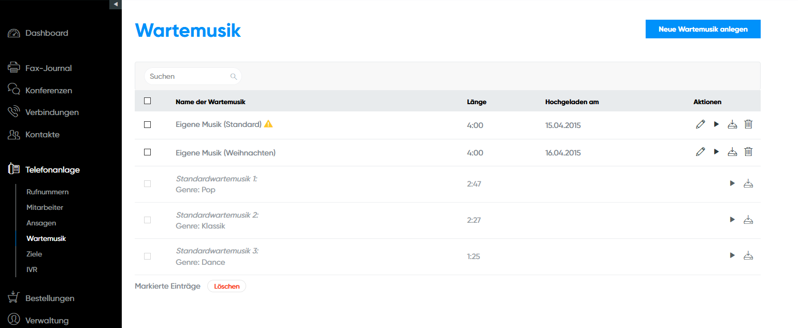This screenshot has width=798, height=328.
Task: Play Standardwartemusik 1 Pop track
Action: pyautogui.click(x=732, y=183)
